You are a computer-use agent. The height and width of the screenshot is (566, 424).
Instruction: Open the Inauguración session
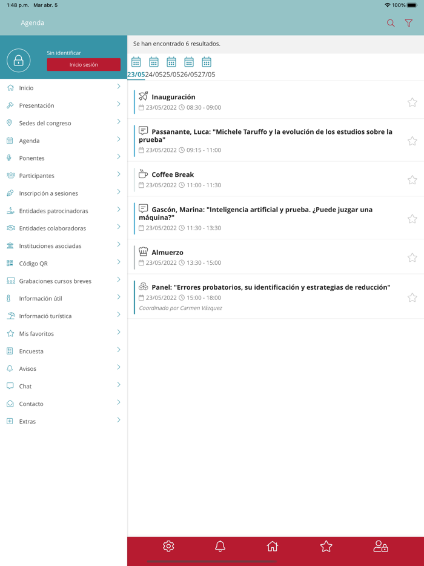click(x=276, y=102)
